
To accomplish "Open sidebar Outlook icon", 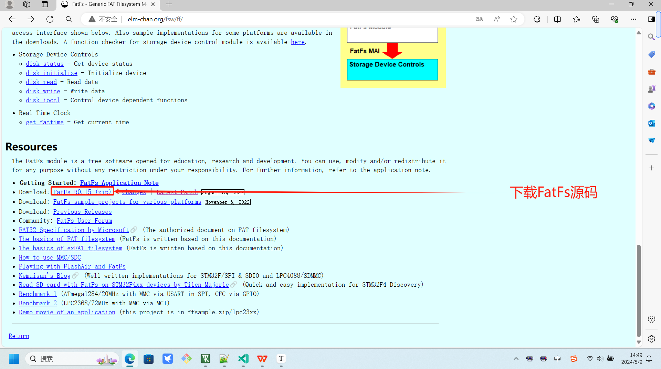I will 651,123.
